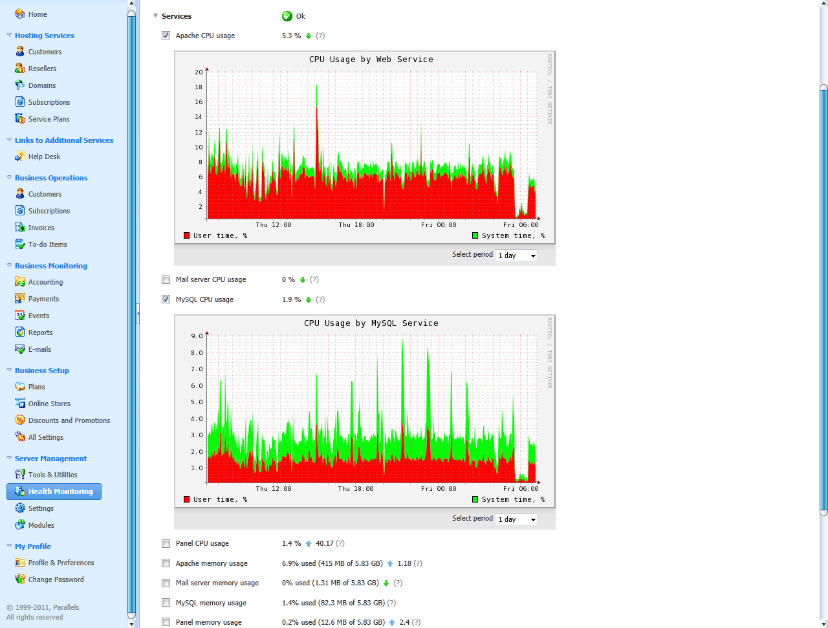This screenshot has width=828, height=628.
Task: Check the Panel CPU usage checkbox
Action: point(166,544)
